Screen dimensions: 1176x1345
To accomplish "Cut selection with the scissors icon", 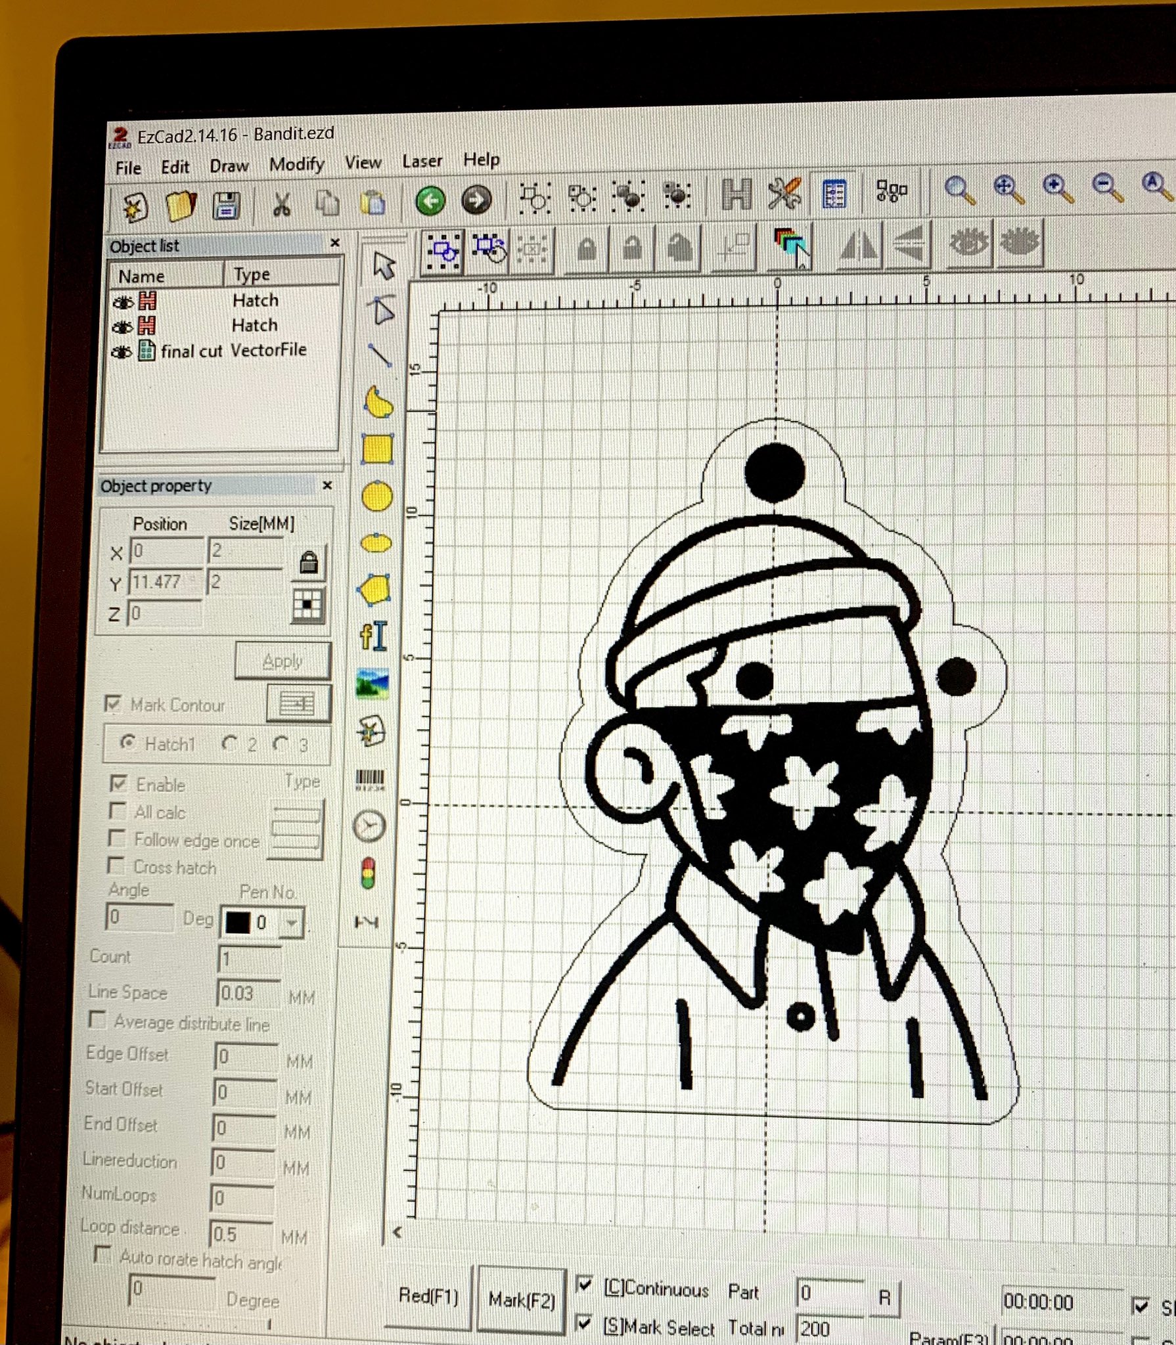I will click(281, 204).
